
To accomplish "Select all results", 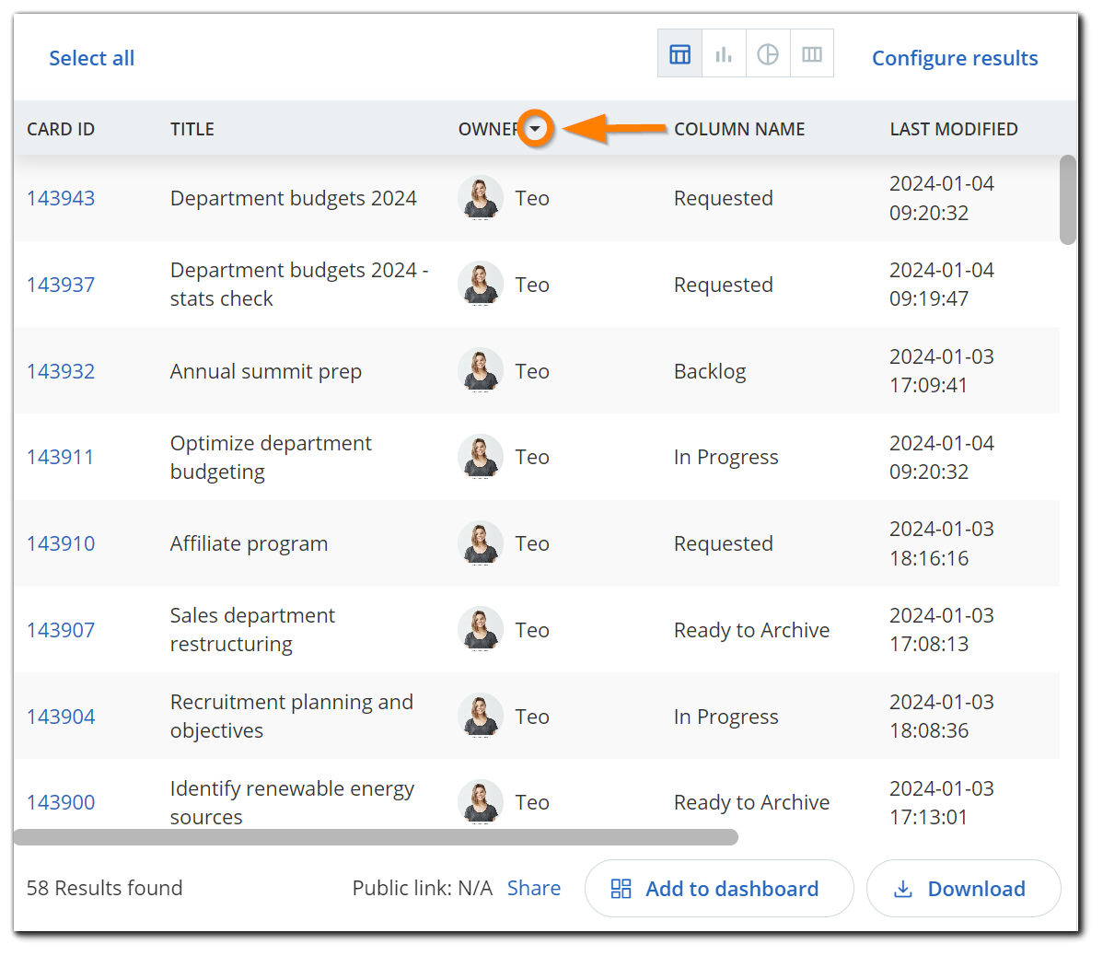I will coord(91,58).
